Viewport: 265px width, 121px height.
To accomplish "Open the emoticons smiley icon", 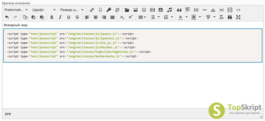I will 144,10.
